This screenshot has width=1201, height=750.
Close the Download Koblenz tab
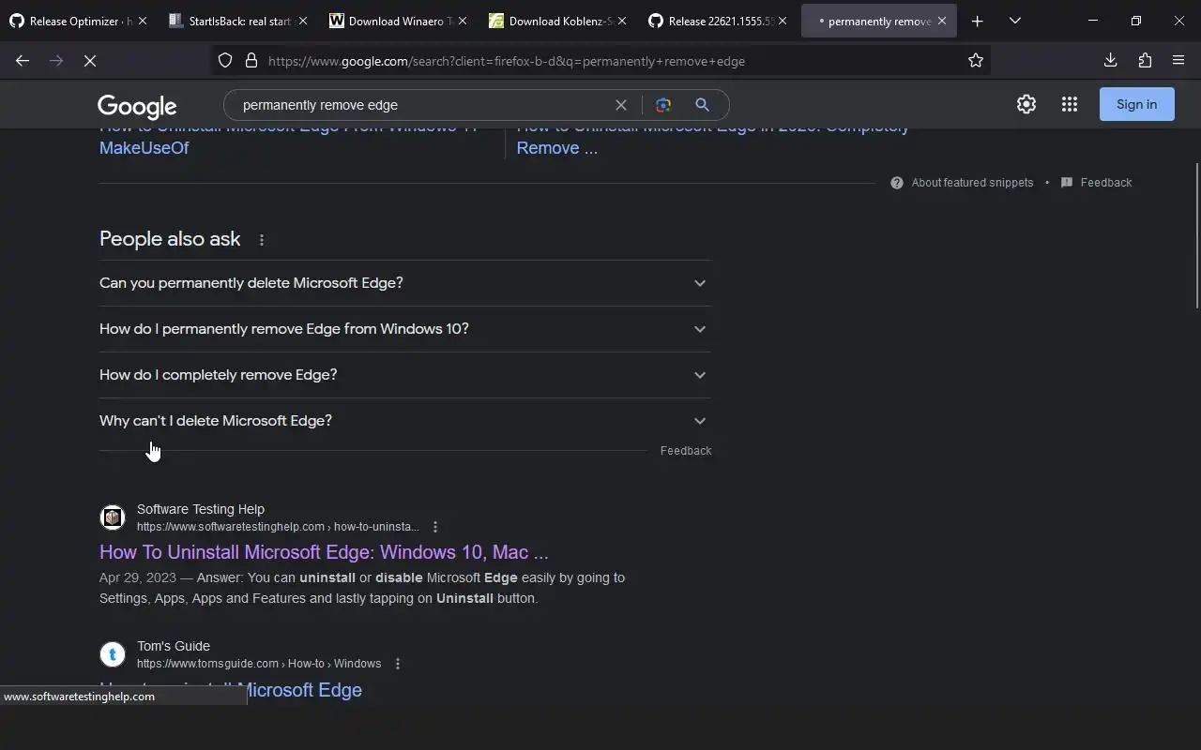(621, 21)
